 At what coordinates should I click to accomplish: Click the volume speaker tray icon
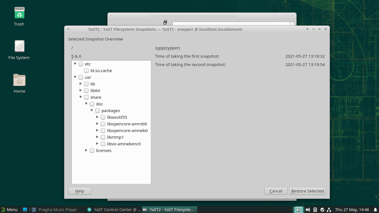pos(308,210)
